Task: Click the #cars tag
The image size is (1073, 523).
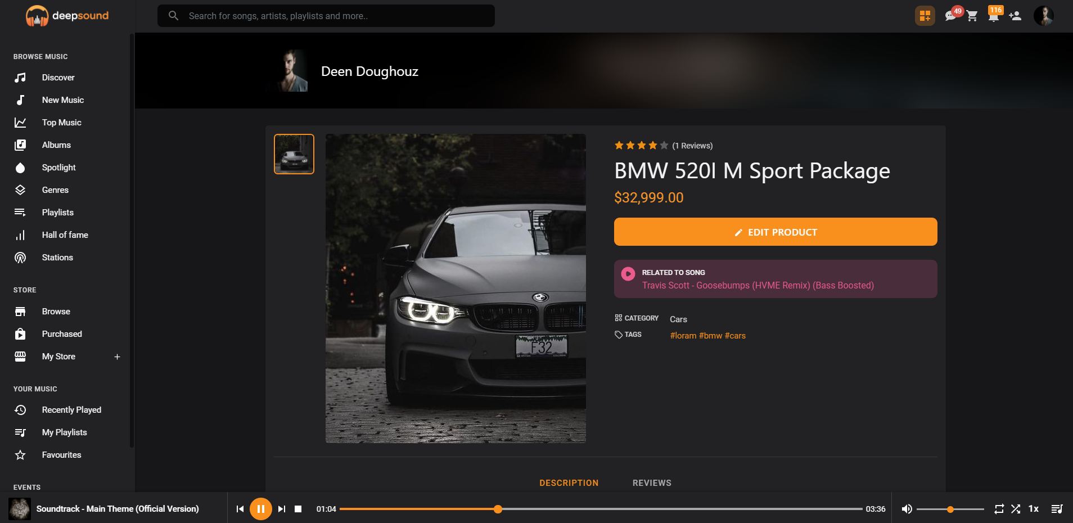Action: [x=735, y=336]
